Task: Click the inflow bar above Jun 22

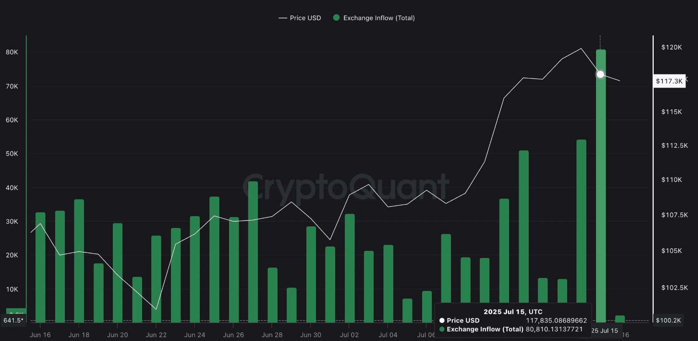Action: (156, 279)
